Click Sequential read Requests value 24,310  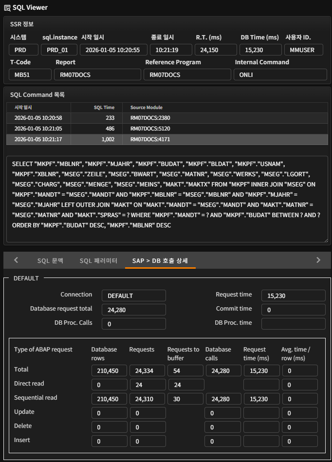[x=148, y=399]
